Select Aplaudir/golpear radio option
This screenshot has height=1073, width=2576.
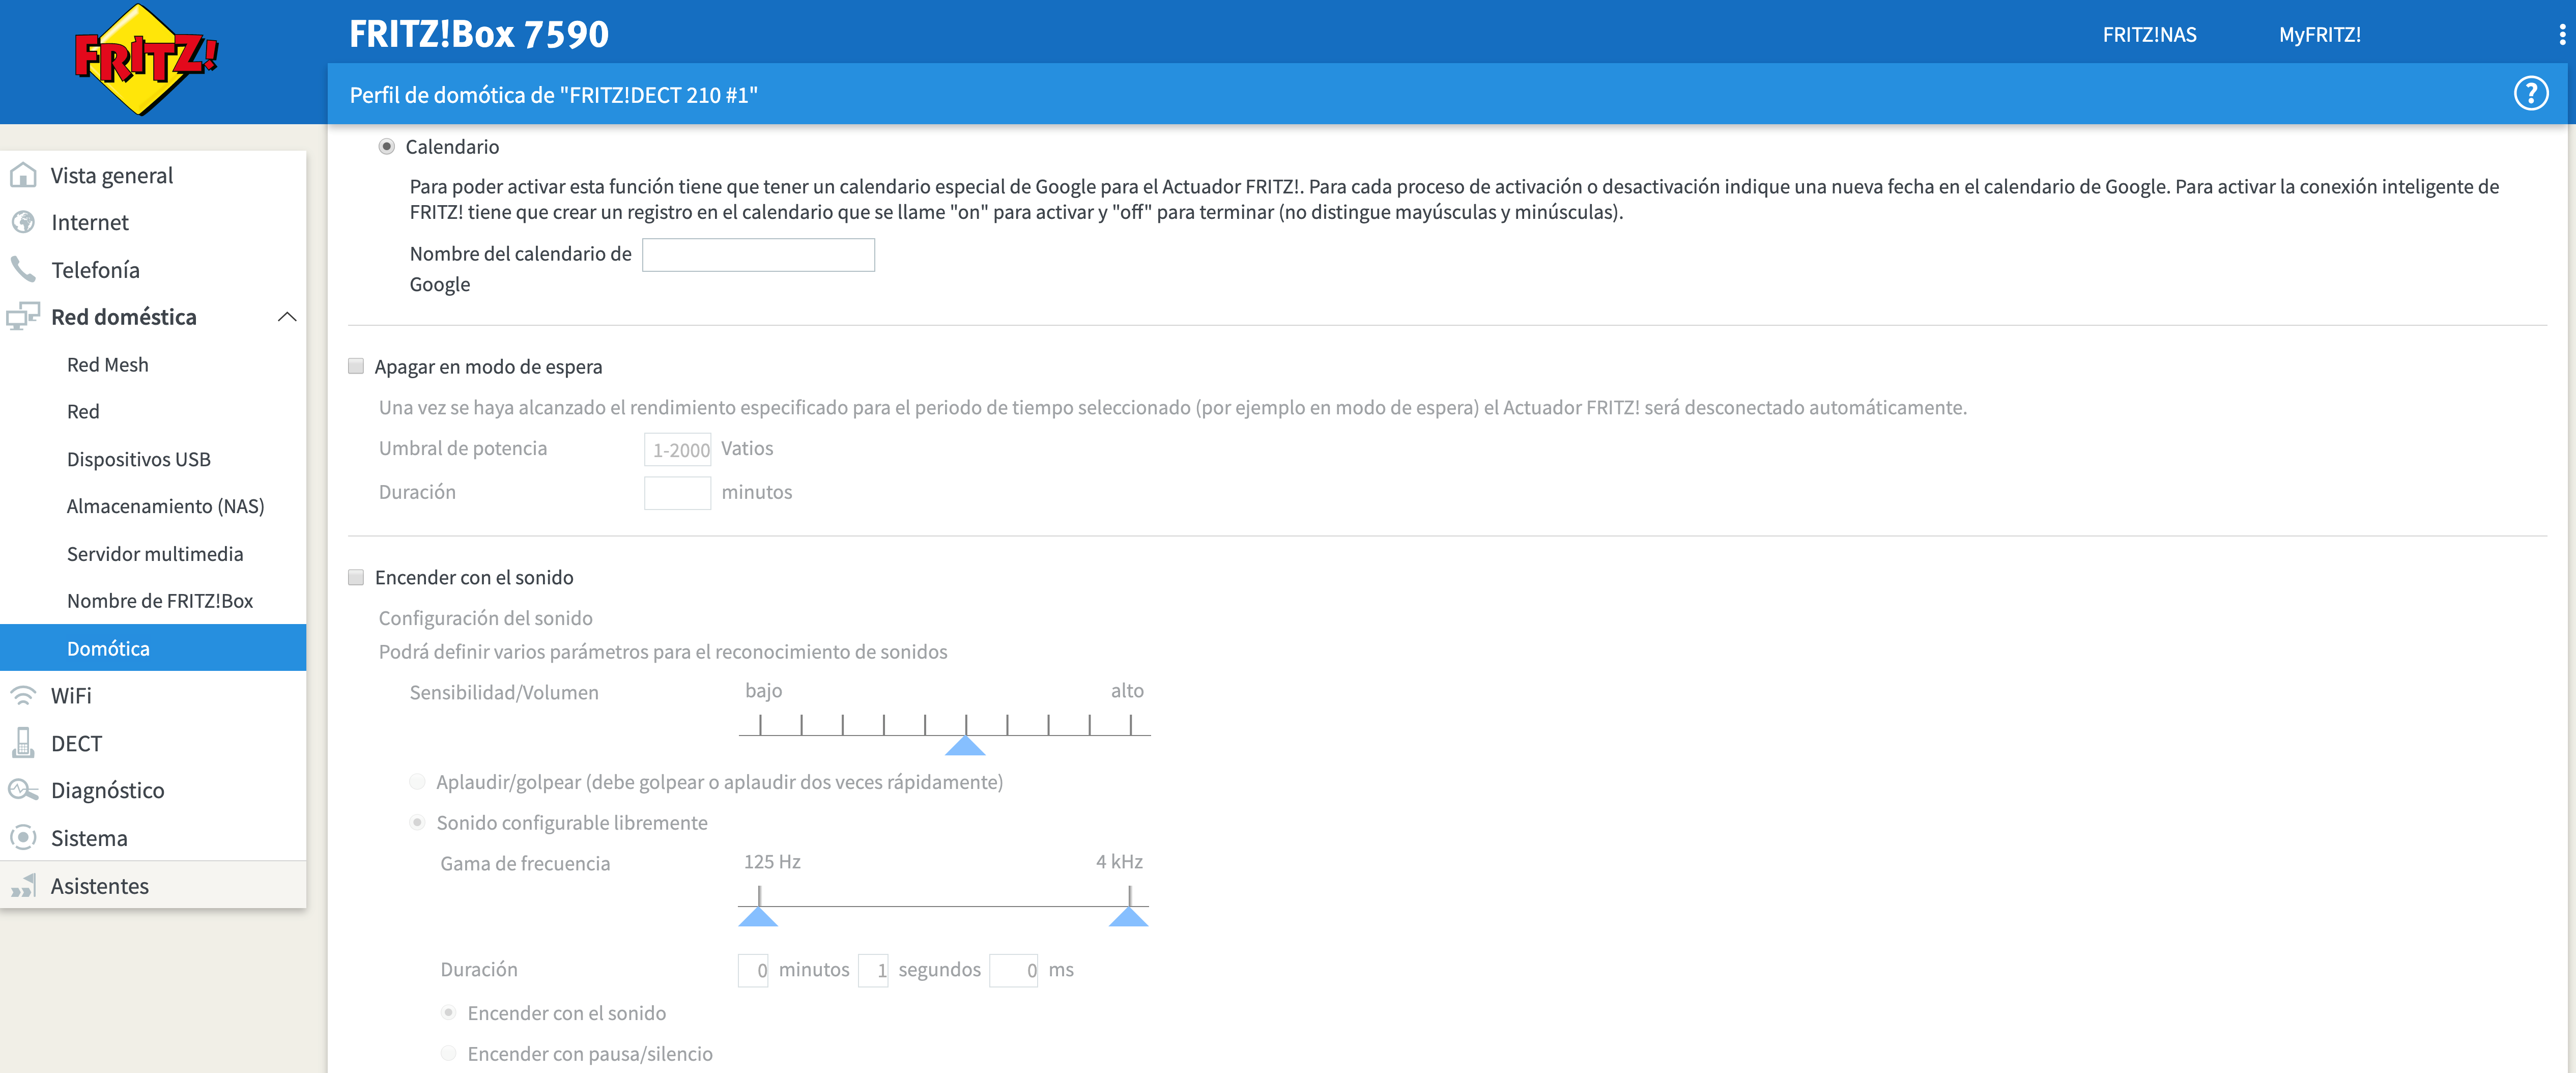[418, 781]
